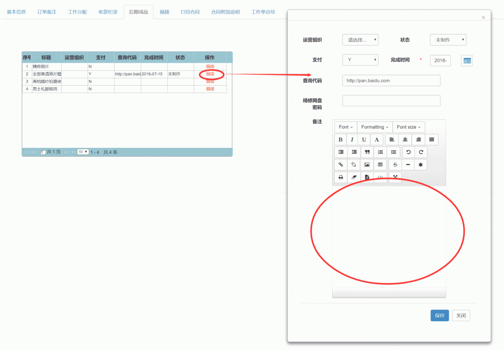Click 编辑 link for 精修照片 row

click(210, 66)
